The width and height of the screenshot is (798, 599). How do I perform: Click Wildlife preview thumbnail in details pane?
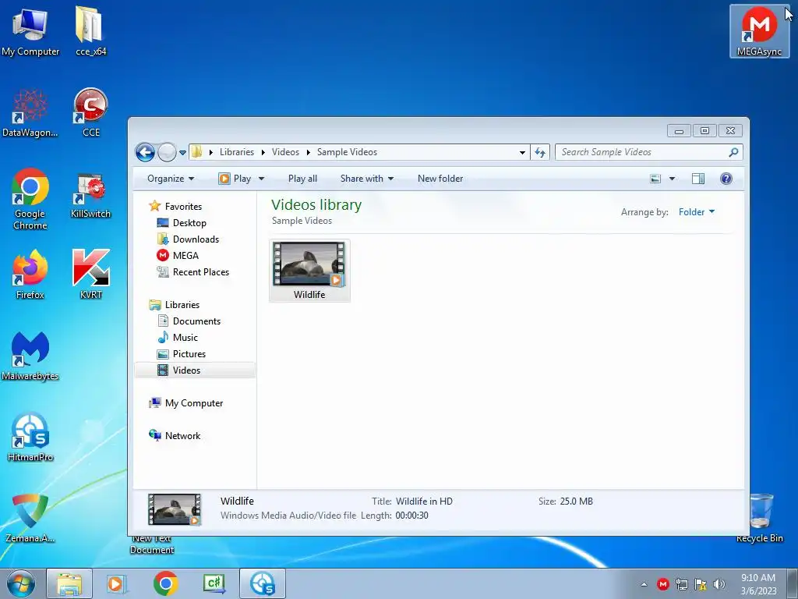tap(174, 509)
